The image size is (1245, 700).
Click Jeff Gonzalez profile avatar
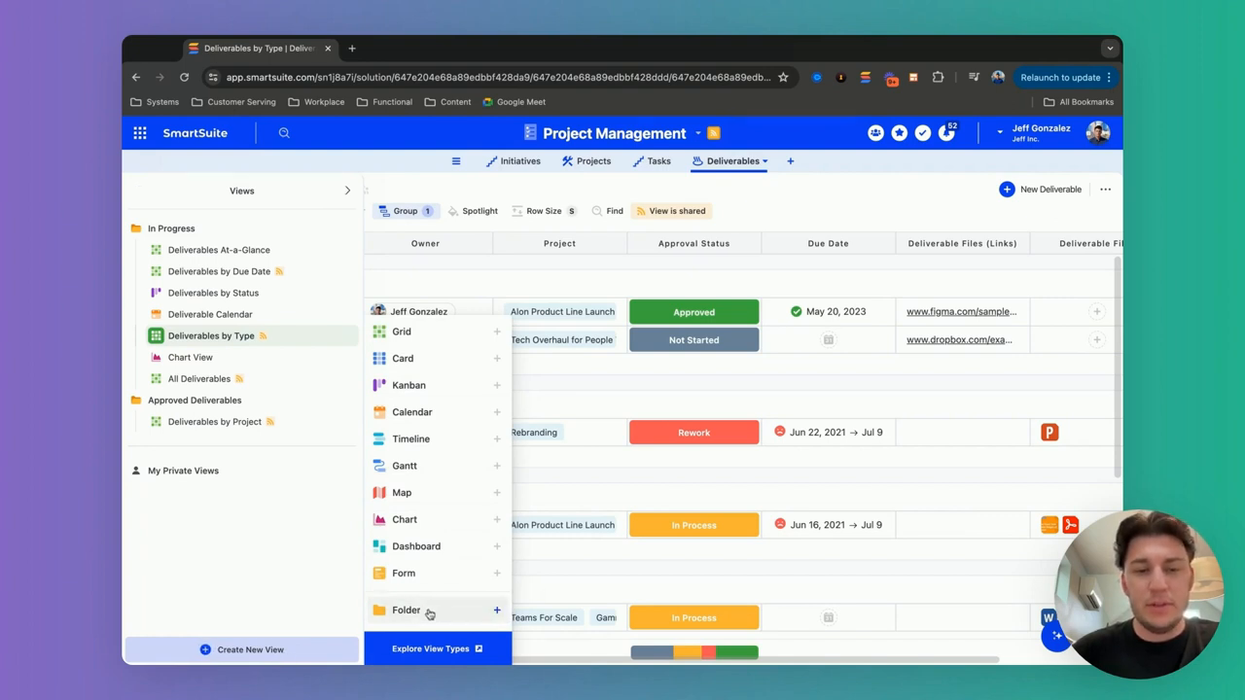[x=1098, y=133]
